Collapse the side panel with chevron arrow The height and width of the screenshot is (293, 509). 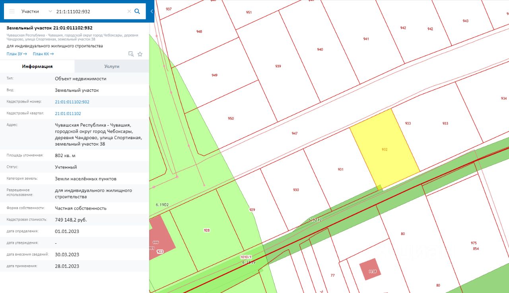pos(152,12)
